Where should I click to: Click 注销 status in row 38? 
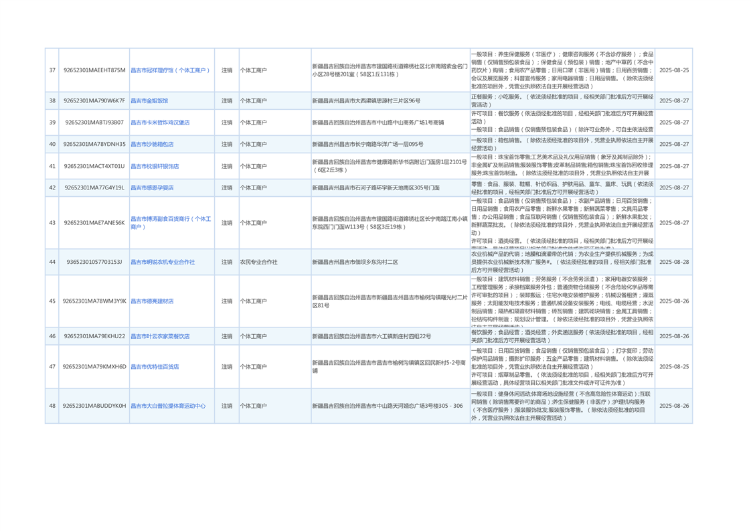pyautogui.click(x=226, y=101)
